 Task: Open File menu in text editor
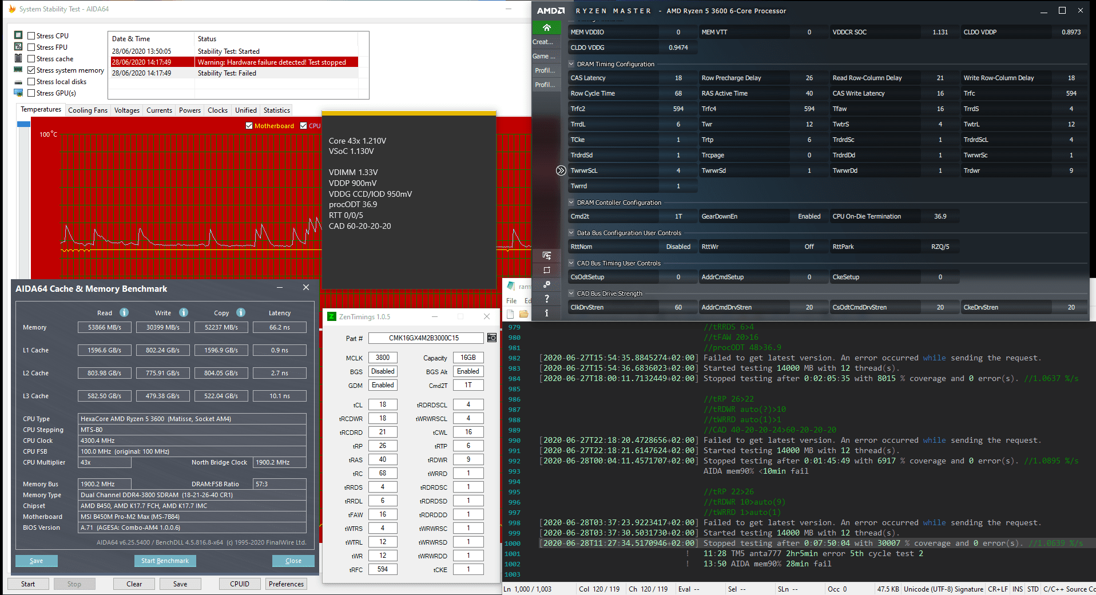coord(511,300)
